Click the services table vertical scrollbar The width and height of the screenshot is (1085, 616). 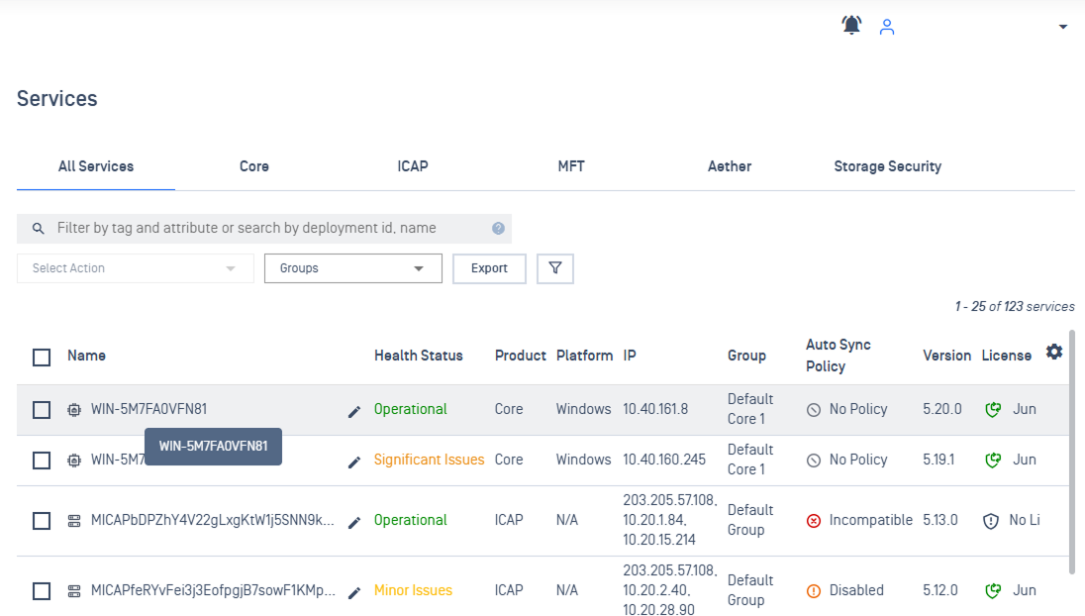tap(1072, 452)
